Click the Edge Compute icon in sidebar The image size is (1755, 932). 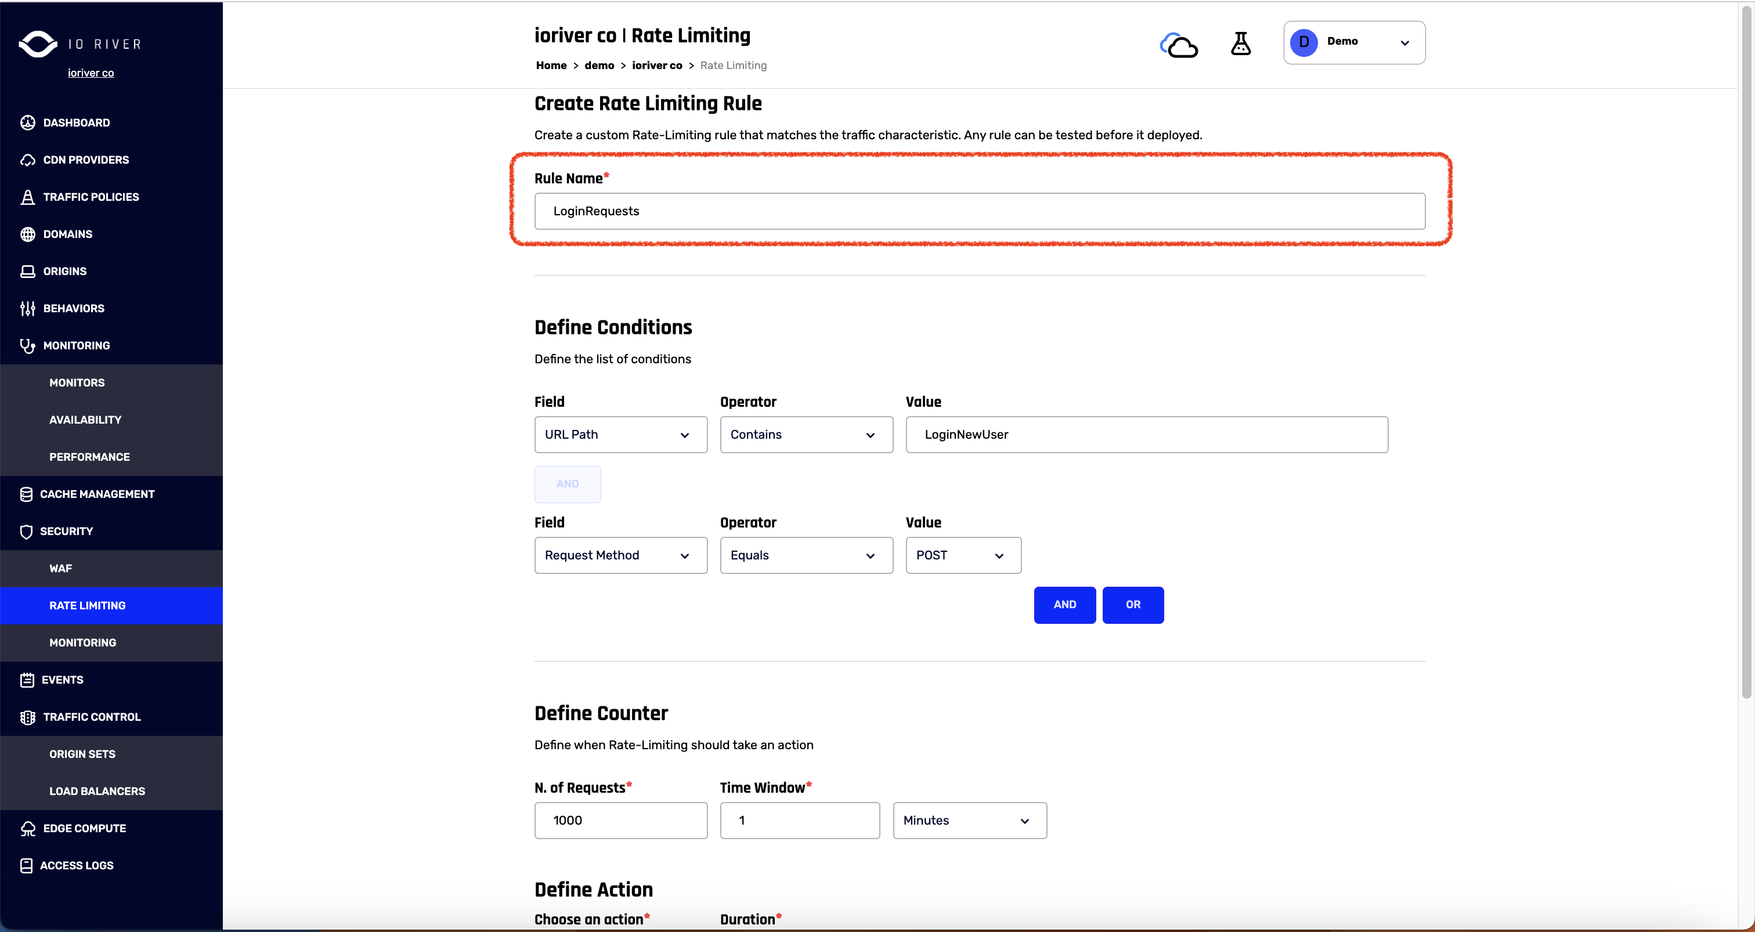pos(27,829)
